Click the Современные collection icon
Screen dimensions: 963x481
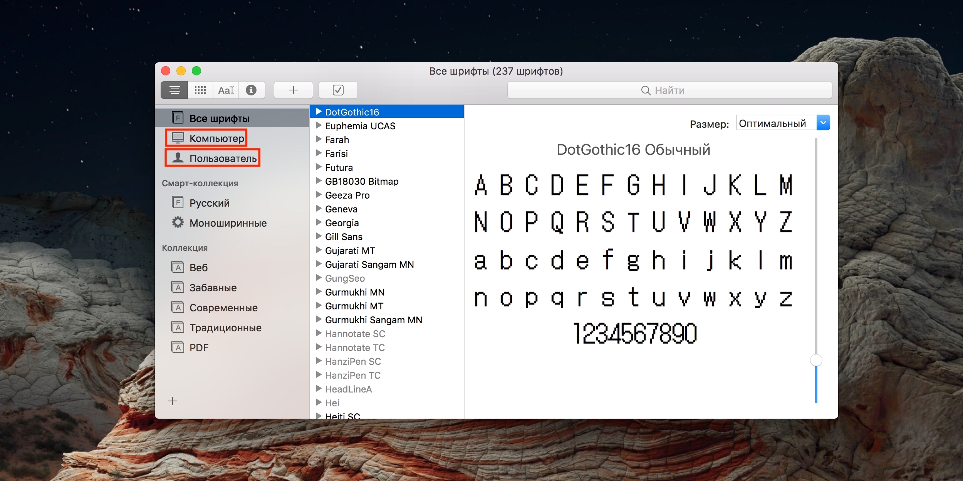tap(178, 307)
